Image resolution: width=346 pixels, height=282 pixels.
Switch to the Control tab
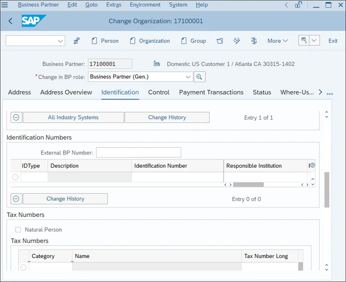point(159,92)
